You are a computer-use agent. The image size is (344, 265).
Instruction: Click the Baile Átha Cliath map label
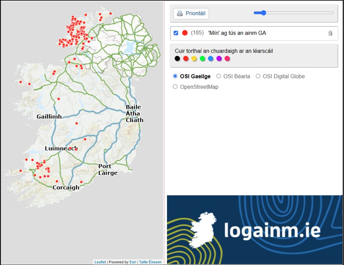pos(134,114)
